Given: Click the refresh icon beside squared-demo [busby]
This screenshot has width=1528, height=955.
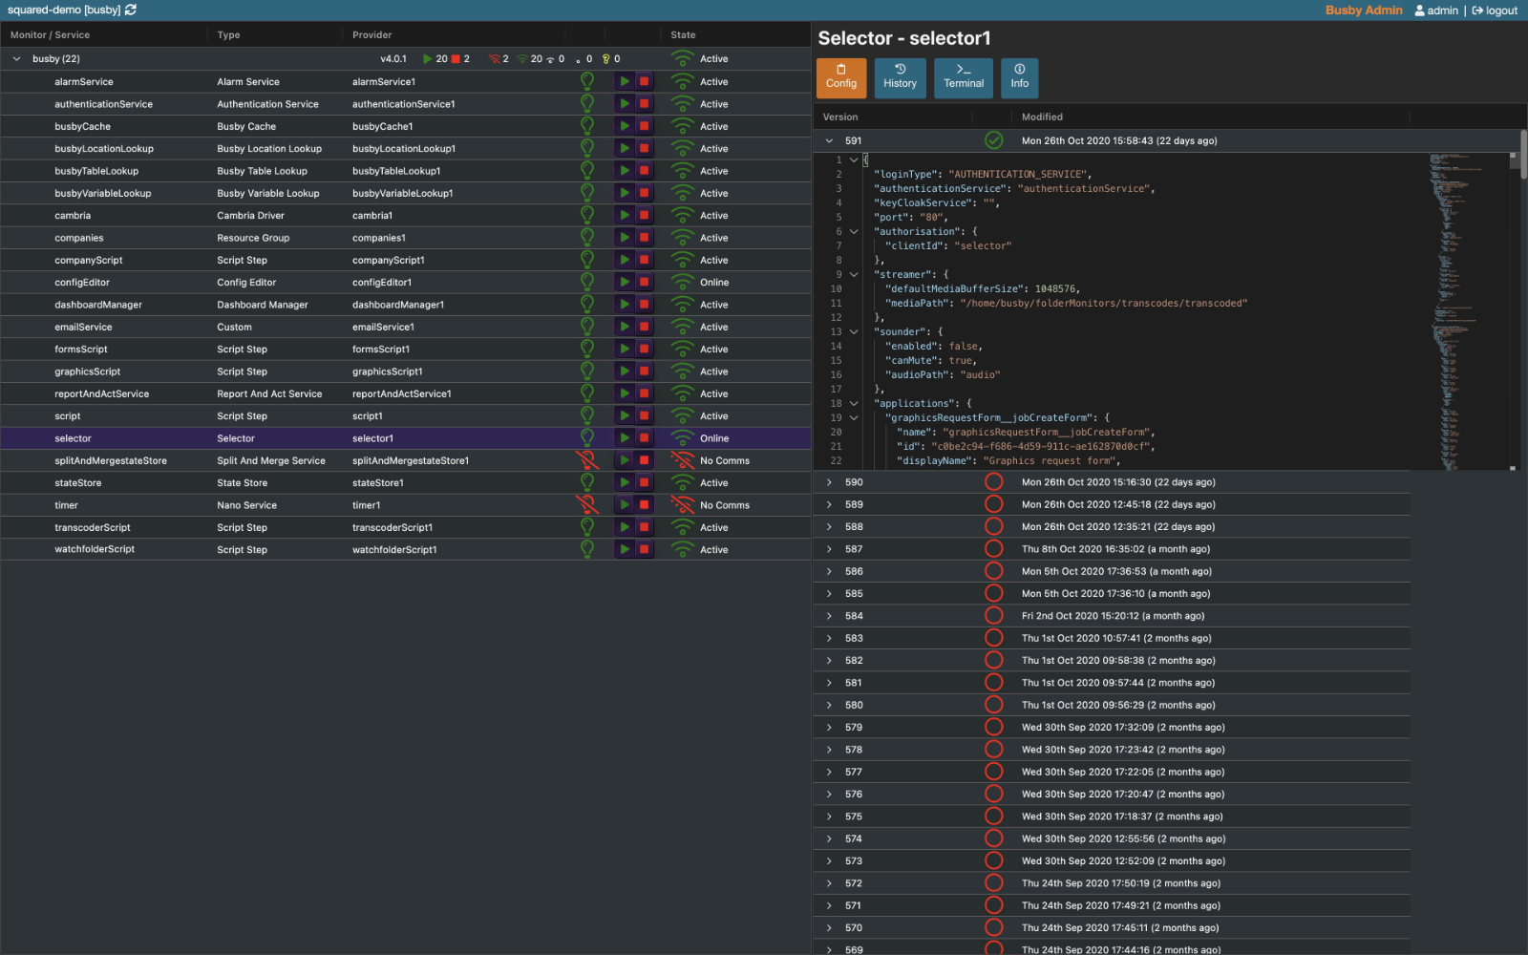Looking at the screenshot, I should point(131,10).
